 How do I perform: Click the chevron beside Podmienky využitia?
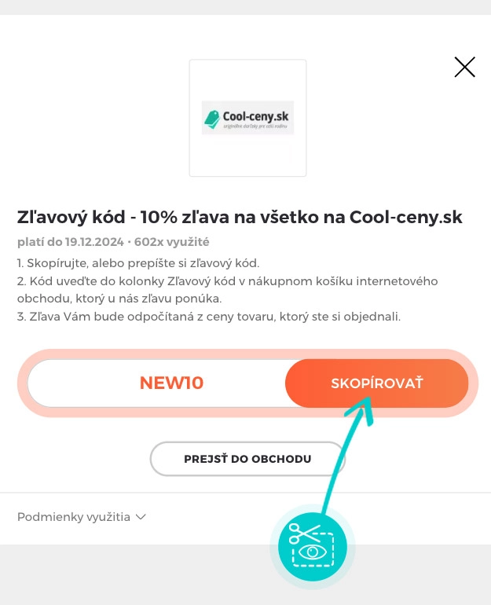(x=141, y=517)
